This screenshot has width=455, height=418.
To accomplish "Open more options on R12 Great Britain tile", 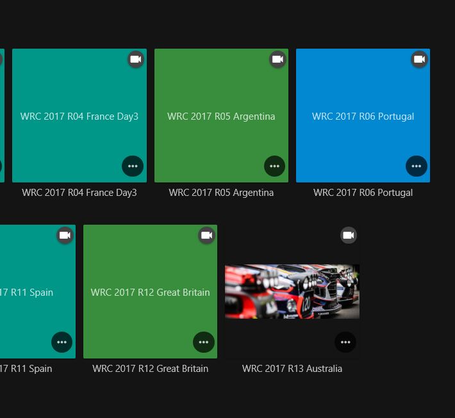I will coord(204,342).
